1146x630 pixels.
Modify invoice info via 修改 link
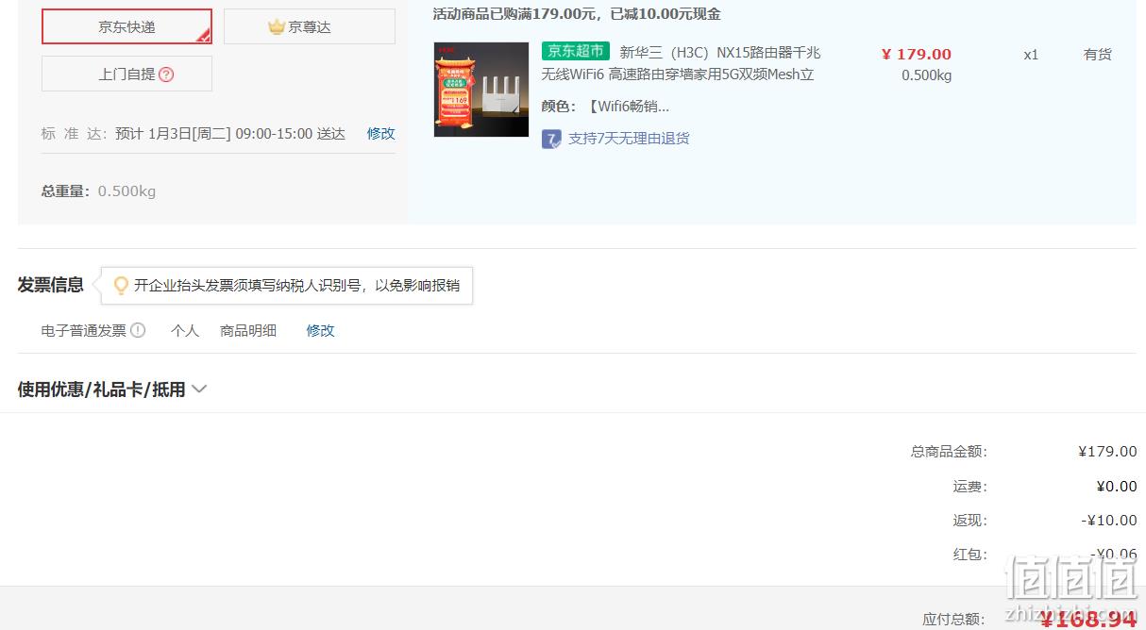tap(320, 331)
